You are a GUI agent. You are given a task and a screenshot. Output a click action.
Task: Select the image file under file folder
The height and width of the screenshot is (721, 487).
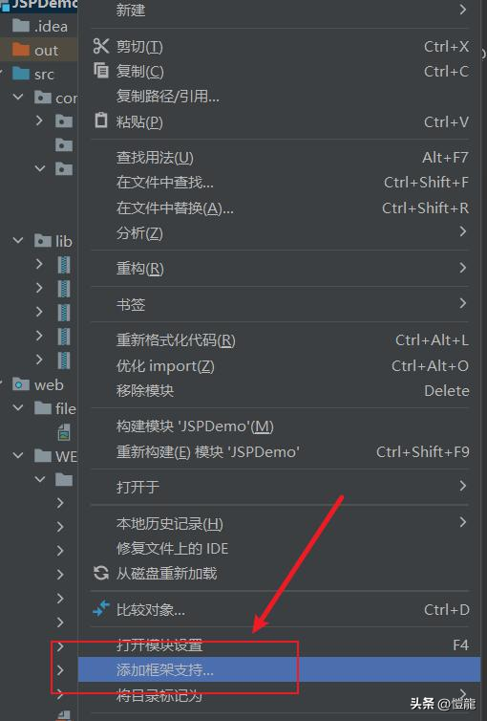click(x=64, y=432)
